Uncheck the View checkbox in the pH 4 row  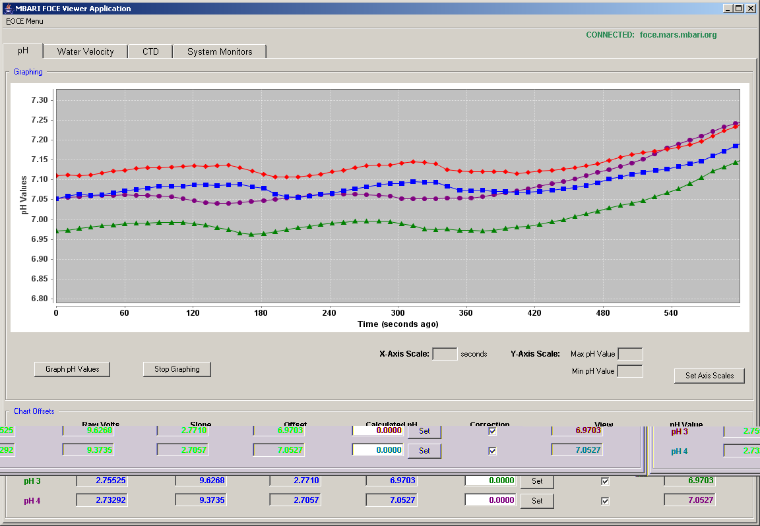point(605,501)
